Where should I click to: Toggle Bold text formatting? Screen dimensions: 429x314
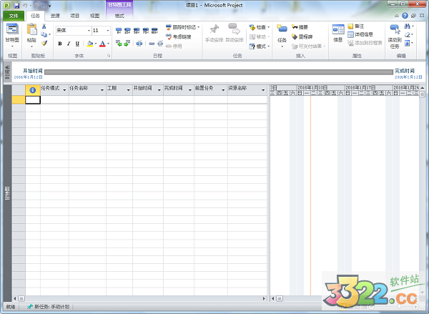(x=59, y=44)
